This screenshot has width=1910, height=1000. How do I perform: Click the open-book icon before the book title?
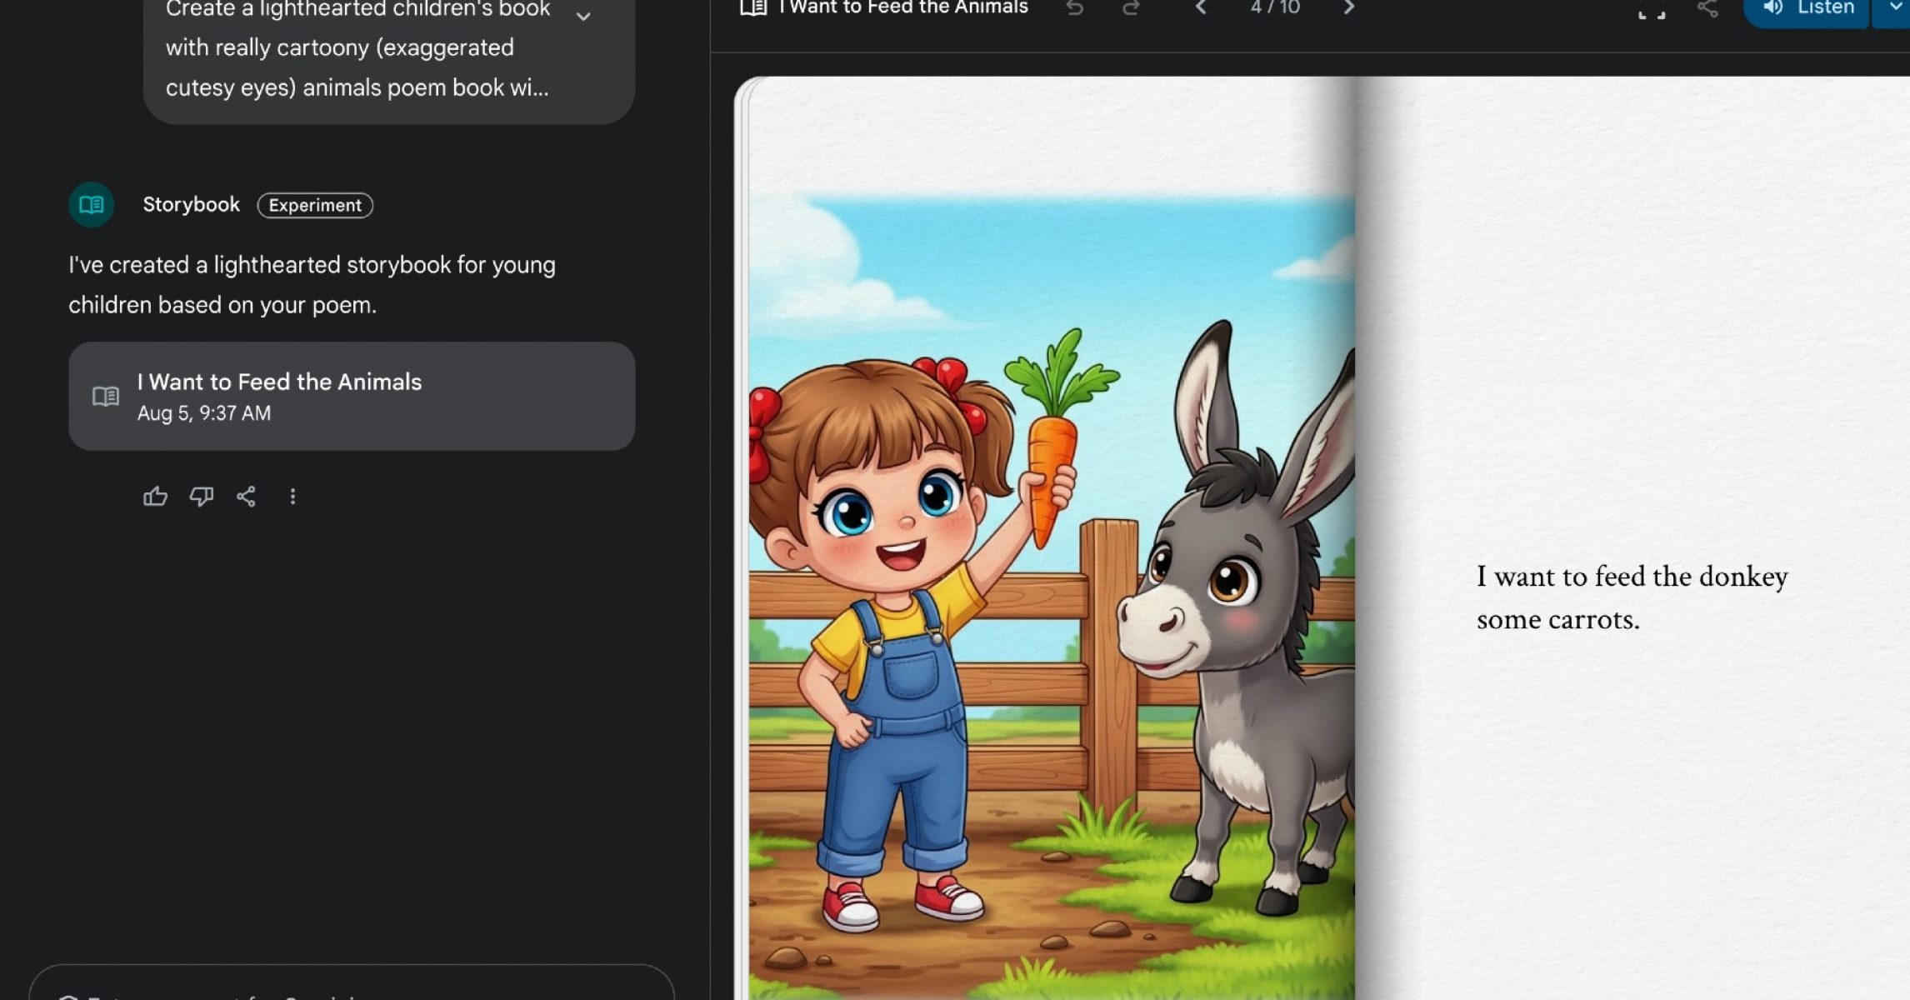(x=753, y=8)
